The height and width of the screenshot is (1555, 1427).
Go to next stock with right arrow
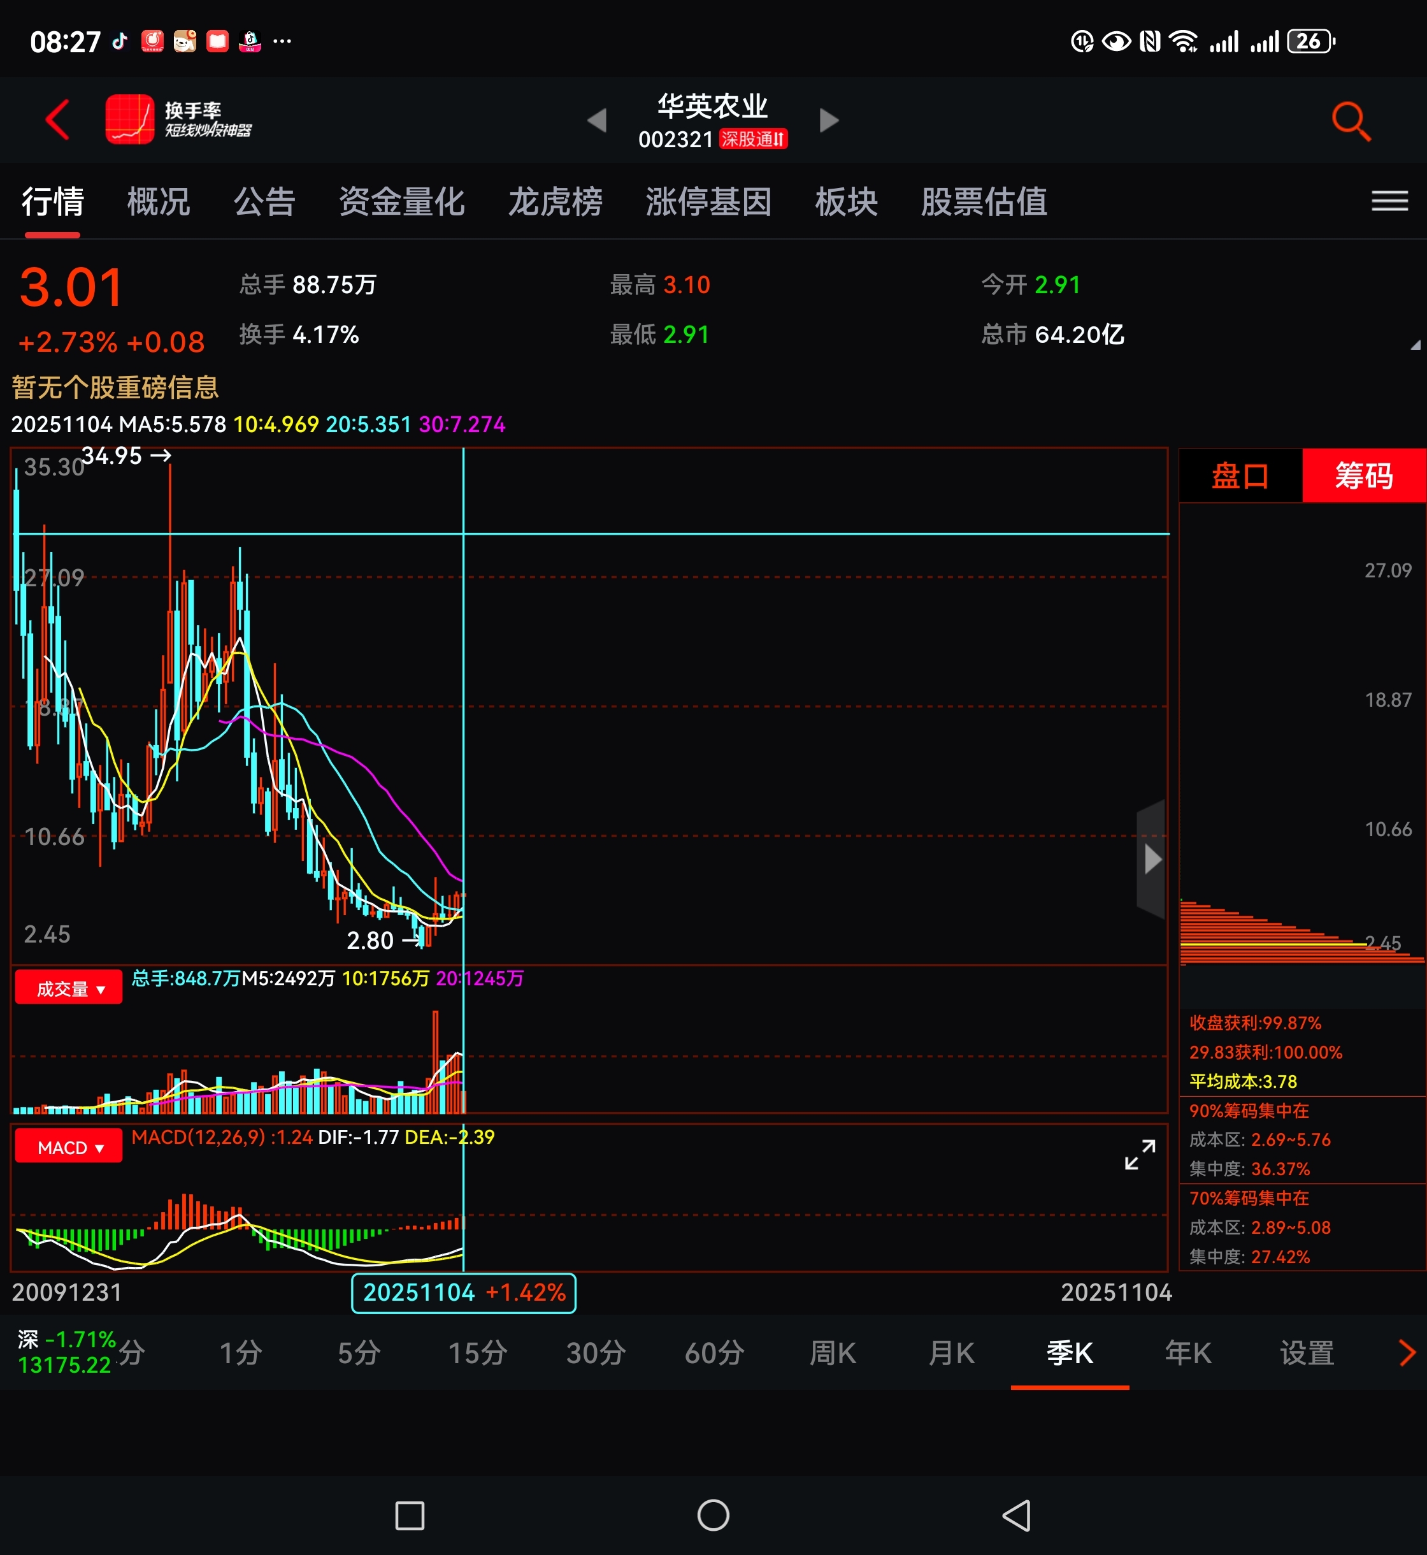[x=829, y=120]
